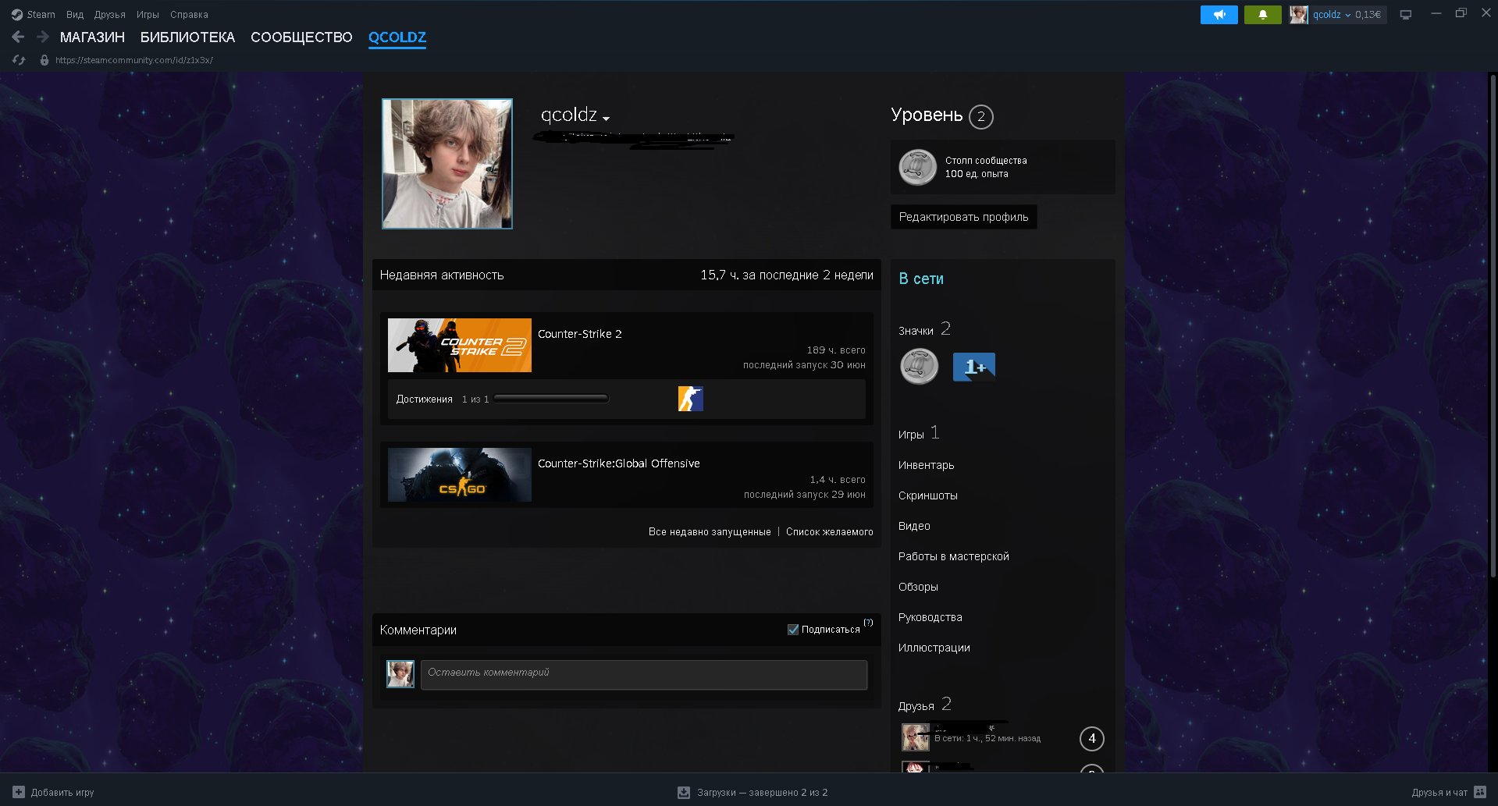The width and height of the screenshot is (1498, 806).
Task: Click the downloads icon in bottom bar
Action: click(684, 792)
